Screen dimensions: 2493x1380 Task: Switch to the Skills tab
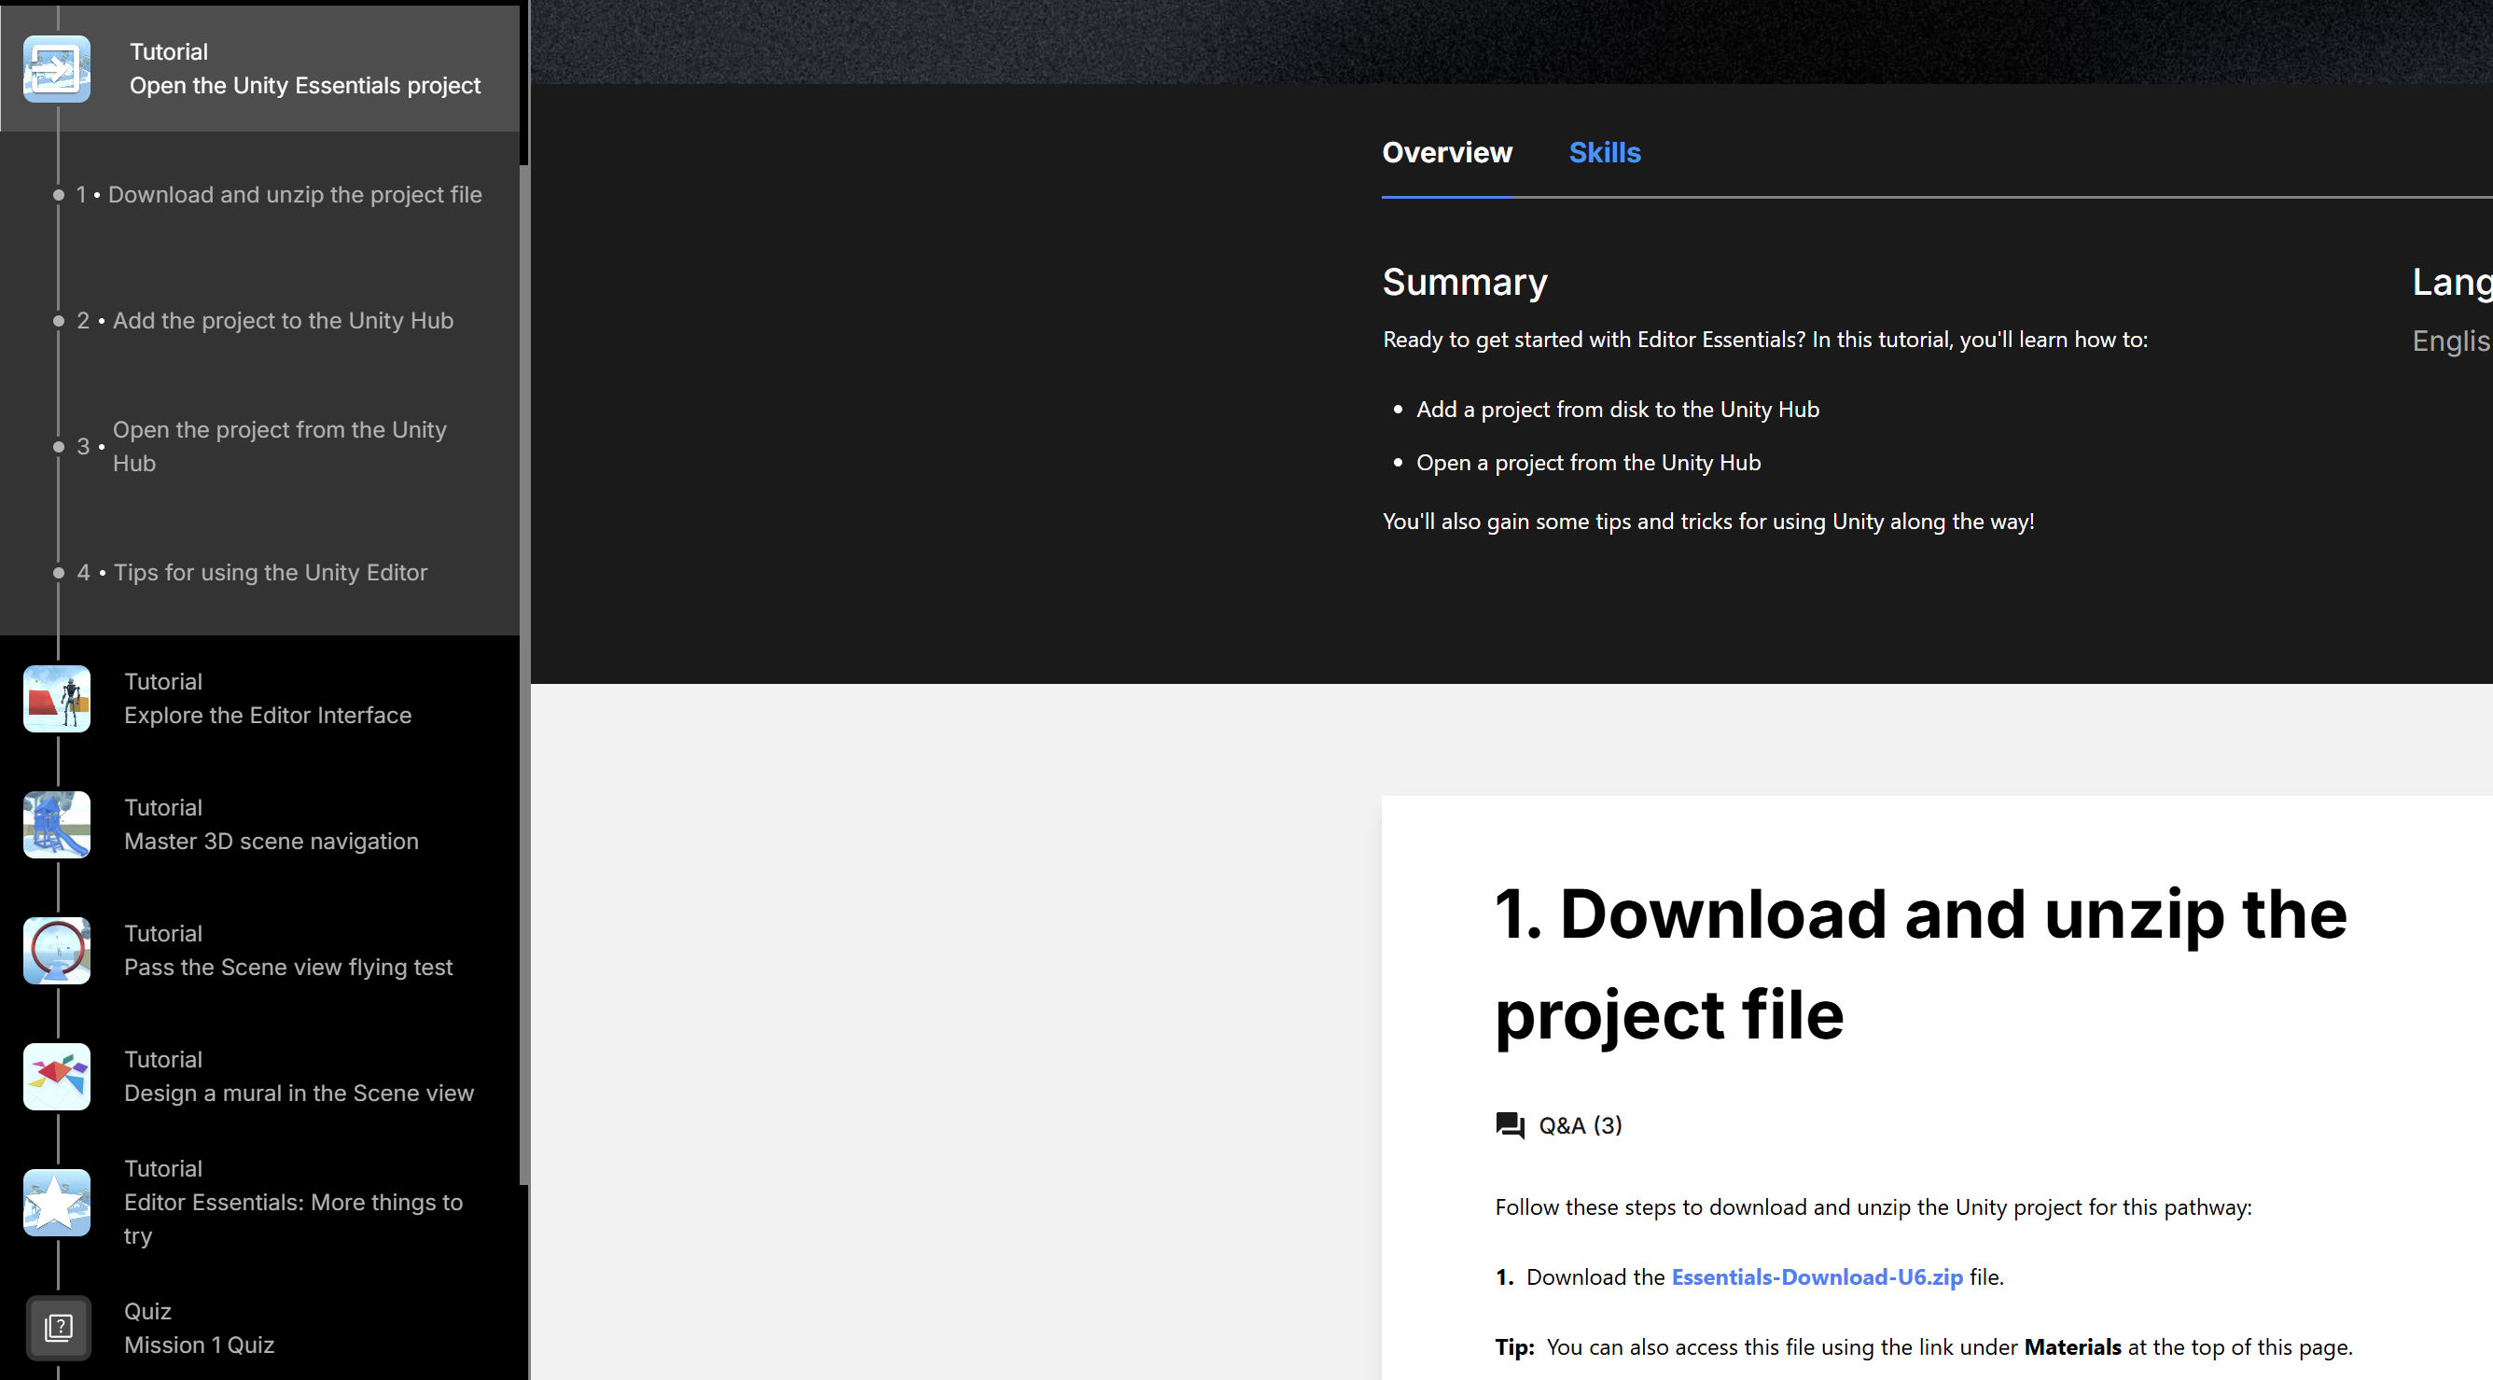1605,153
